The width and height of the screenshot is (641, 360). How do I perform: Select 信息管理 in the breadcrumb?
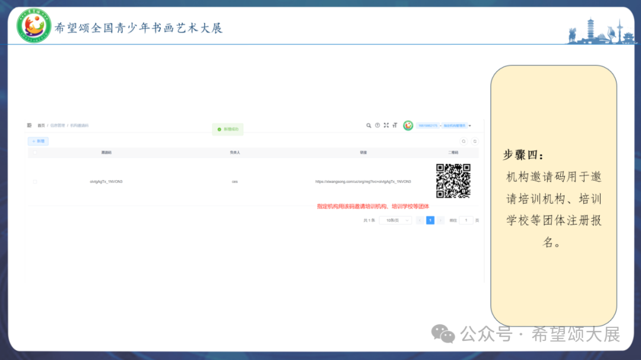(58, 125)
